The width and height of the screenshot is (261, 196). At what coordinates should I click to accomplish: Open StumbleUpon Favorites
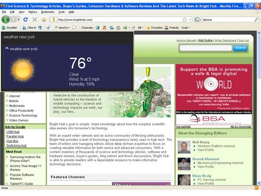pos(154,28)
